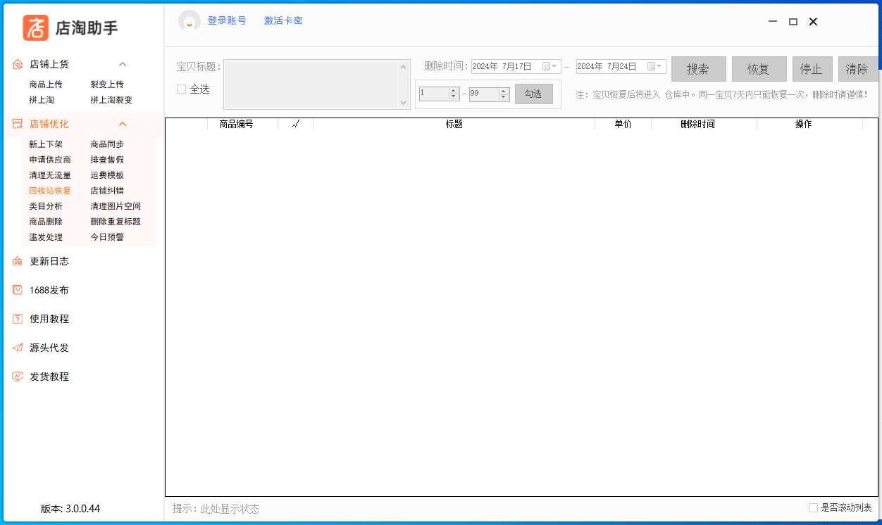
Task: Click the 店铺上货 sidebar icon
Action: point(18,63)
